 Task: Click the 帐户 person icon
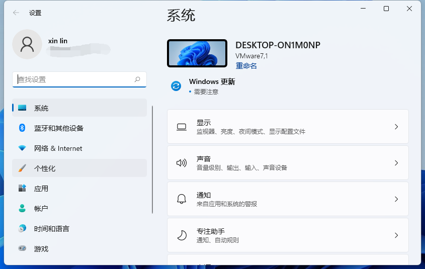(22, 208)
